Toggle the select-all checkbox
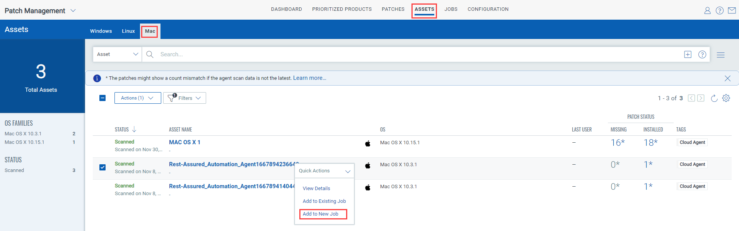 pos(102,98)
